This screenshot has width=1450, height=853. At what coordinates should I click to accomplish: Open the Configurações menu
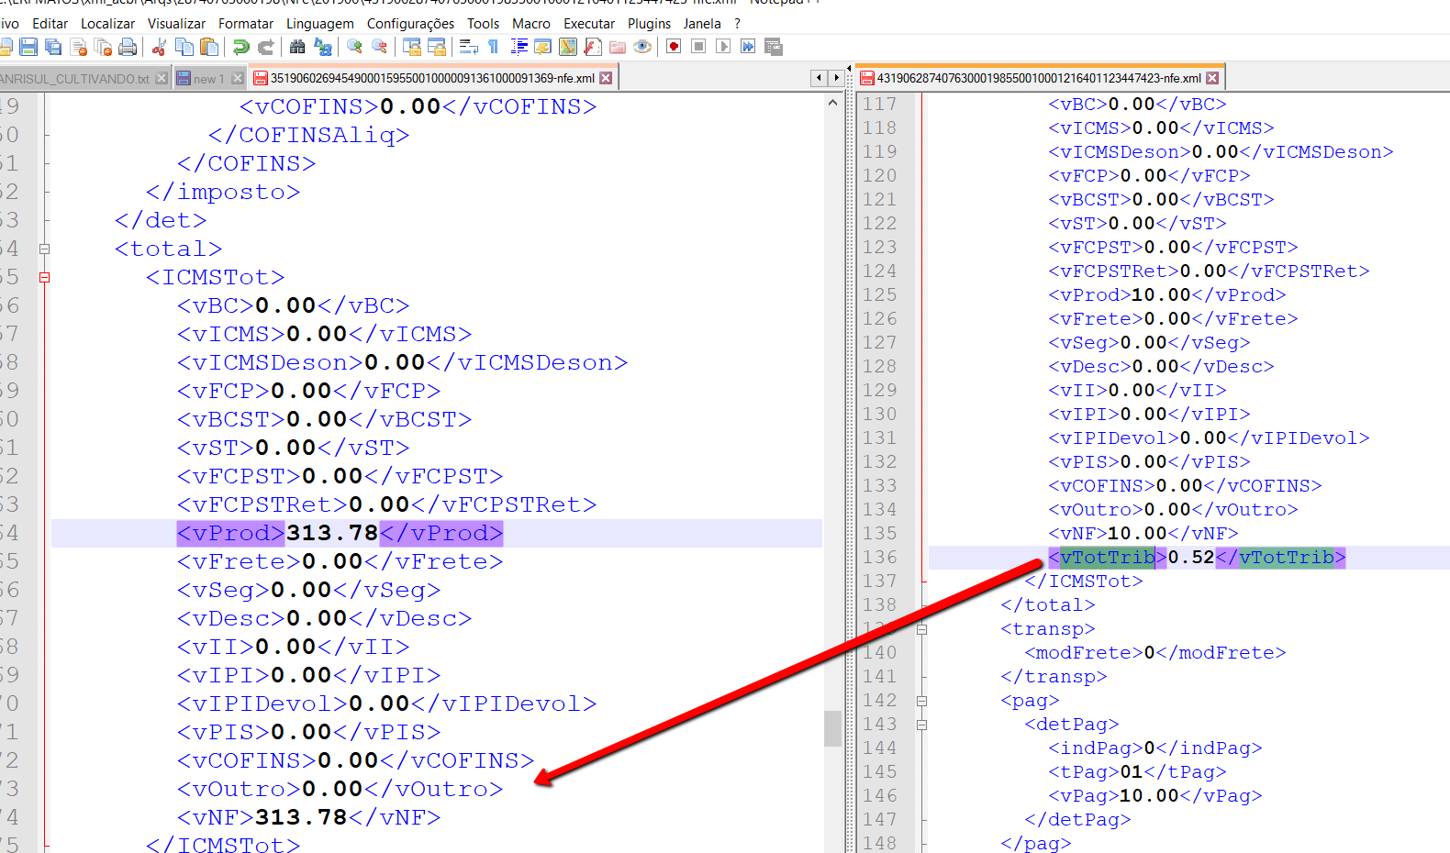click(x=410, y=24)
